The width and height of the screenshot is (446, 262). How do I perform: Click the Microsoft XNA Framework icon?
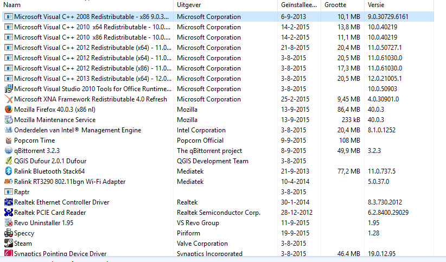(9, 99)
